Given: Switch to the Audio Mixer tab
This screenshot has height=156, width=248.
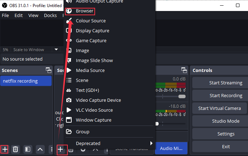Looking at the screenshot, I should pos(171,148).
